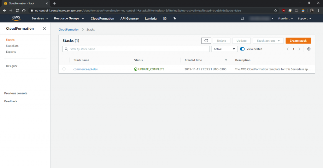Close the CloudFormation side panel
323x168 pixels.
click(44, 28)
